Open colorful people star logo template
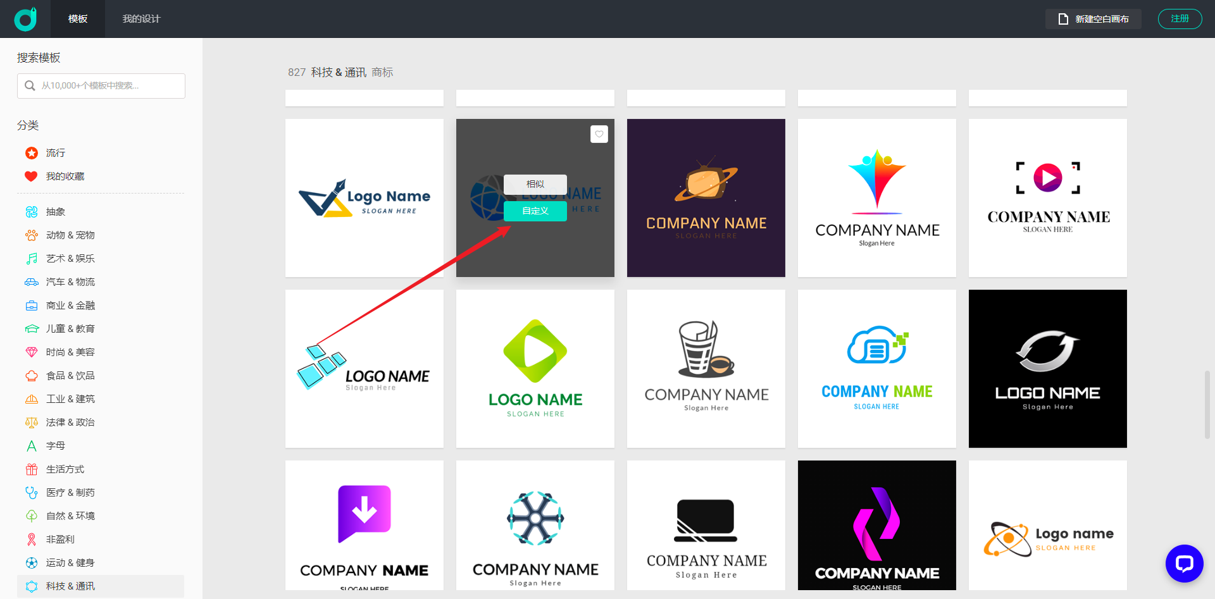This screenshot has height=599, width=1215. (x=877, y=198)
